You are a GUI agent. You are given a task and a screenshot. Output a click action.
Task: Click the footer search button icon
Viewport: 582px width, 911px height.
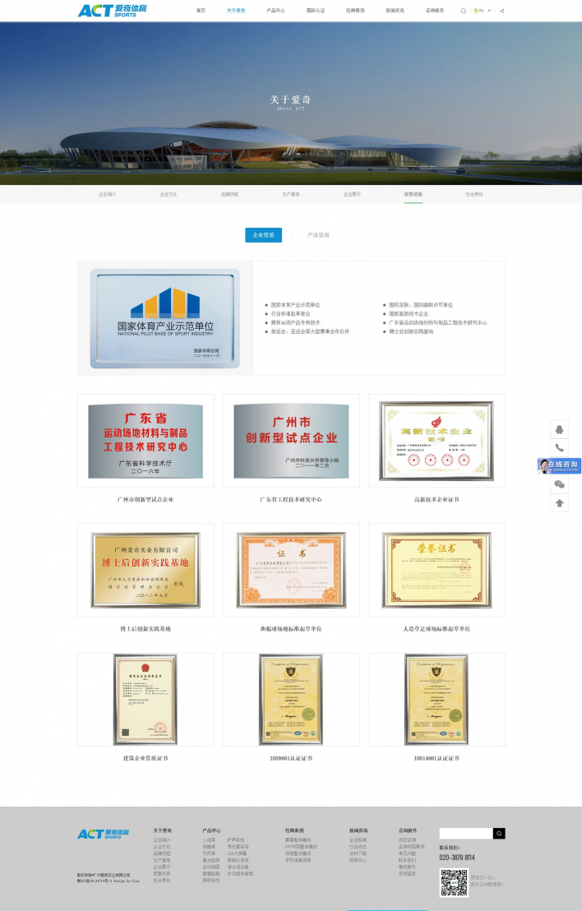point(499,833)
